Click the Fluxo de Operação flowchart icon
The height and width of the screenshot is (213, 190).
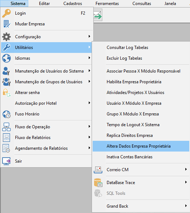[x=6, y=127]
